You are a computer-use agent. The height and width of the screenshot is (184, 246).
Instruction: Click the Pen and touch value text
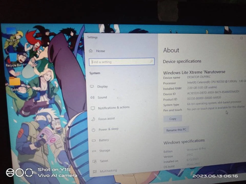[216, 108]
